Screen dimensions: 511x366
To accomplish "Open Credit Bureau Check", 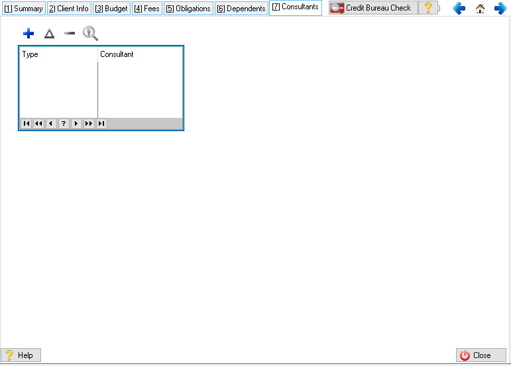I will click(x=373, y=8).
